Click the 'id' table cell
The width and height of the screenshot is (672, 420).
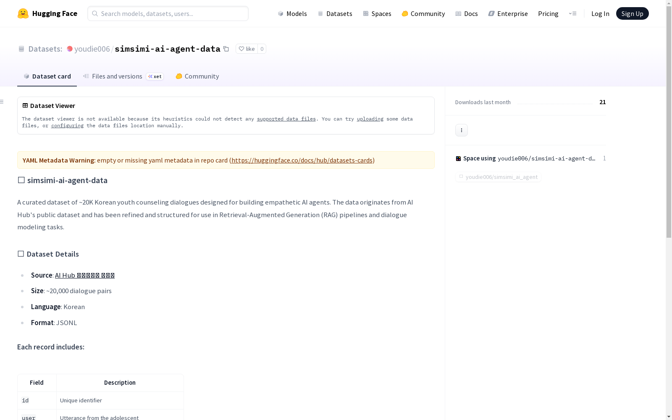[37, 400]
